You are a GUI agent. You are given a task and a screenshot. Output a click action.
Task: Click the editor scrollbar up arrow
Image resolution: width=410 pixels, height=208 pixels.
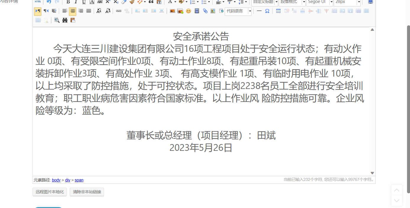click(x=372, y=29)
